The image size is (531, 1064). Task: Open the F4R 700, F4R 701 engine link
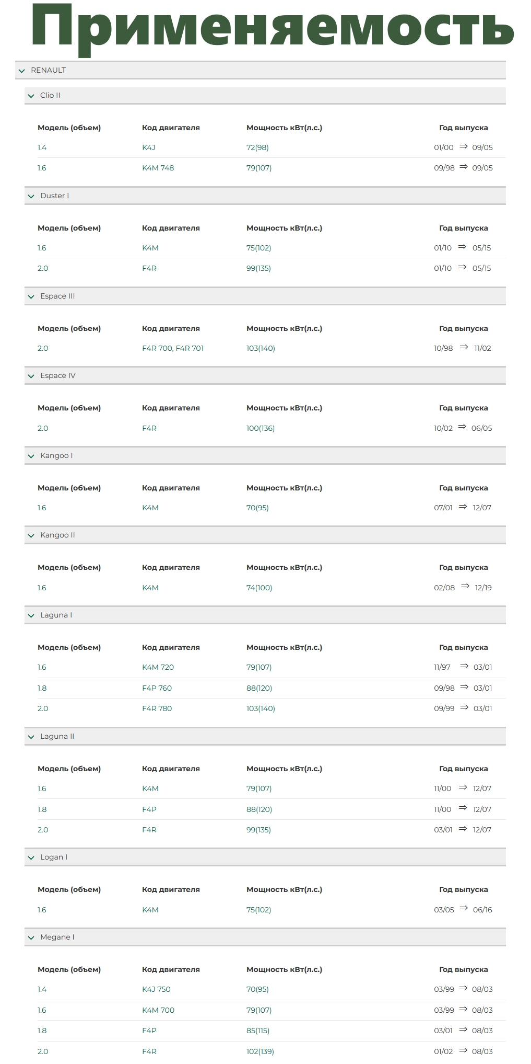173,348
